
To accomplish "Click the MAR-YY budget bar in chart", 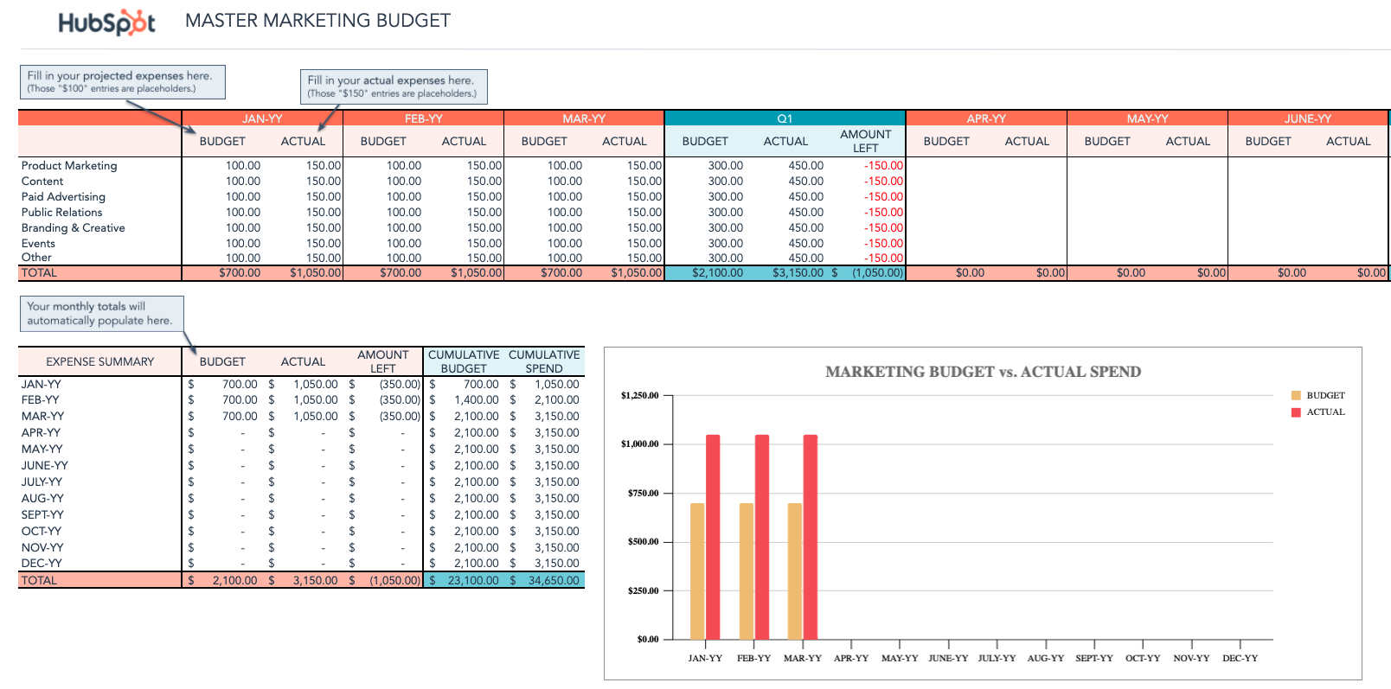I will (795, 571).
